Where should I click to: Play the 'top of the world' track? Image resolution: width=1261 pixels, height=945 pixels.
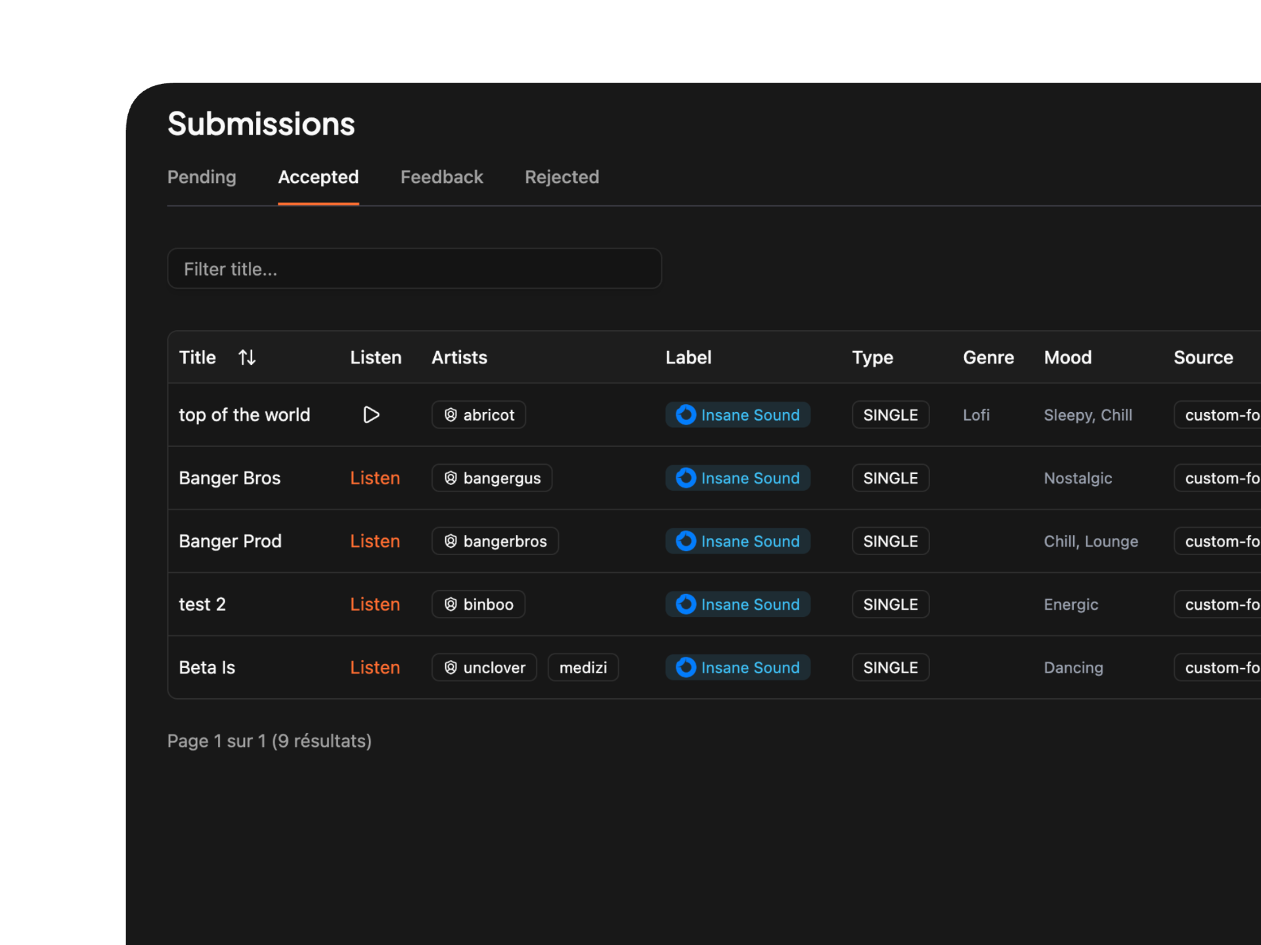(x=371, y=415)
